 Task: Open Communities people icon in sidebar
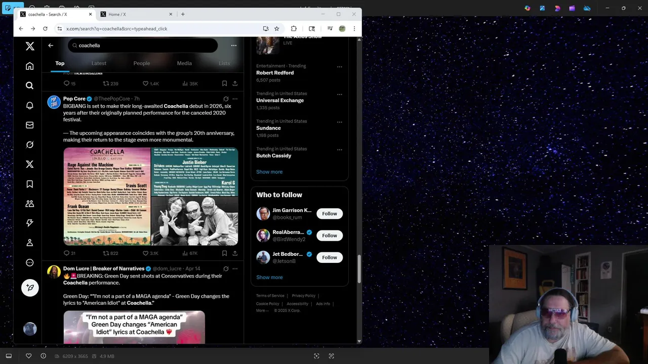point(30,204)
